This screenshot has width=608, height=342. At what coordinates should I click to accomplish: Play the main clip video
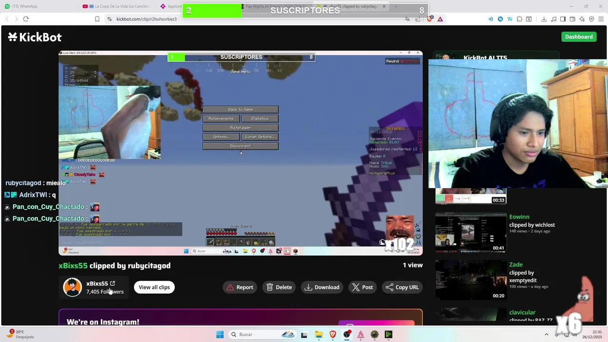pyautogui.click(x=240, y=153)
